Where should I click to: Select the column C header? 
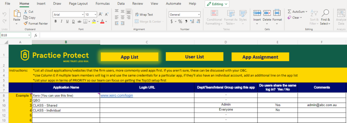click(x=147, y=42)
